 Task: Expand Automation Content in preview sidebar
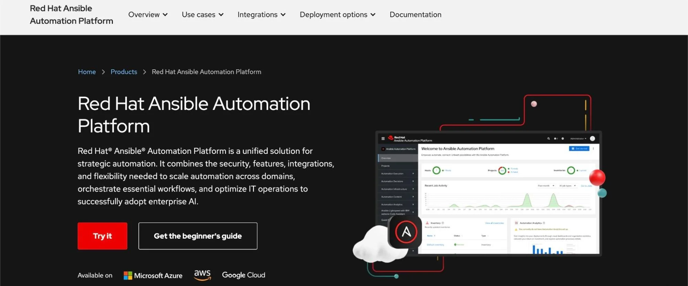(x=398, y=197)
